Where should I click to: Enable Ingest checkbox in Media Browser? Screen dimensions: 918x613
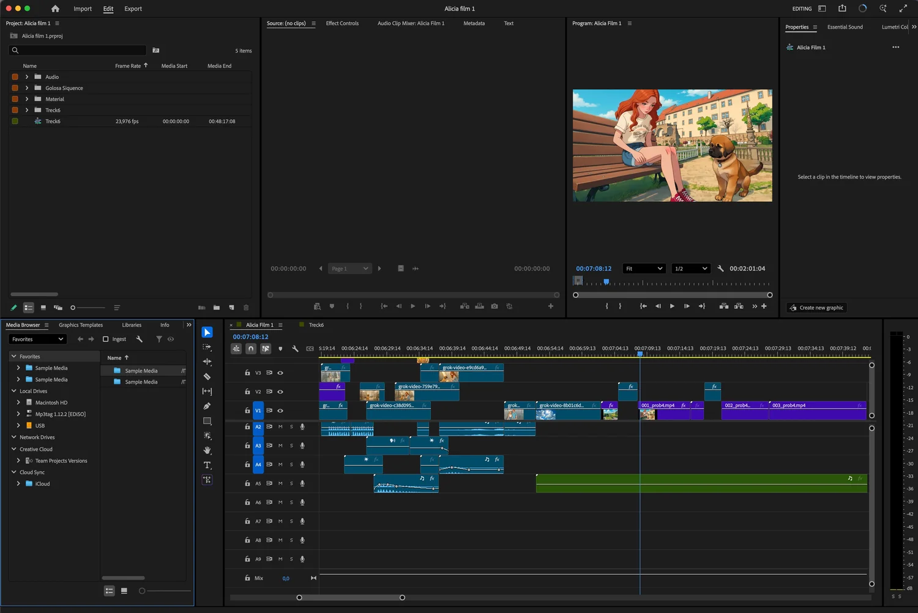coord(105,339)
